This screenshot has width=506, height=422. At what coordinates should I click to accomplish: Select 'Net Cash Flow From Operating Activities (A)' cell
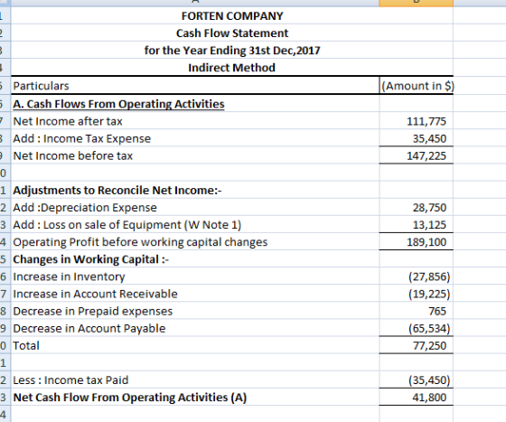tap(195, 398)
